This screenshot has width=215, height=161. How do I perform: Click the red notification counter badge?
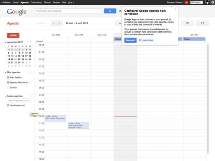(186, 2)
